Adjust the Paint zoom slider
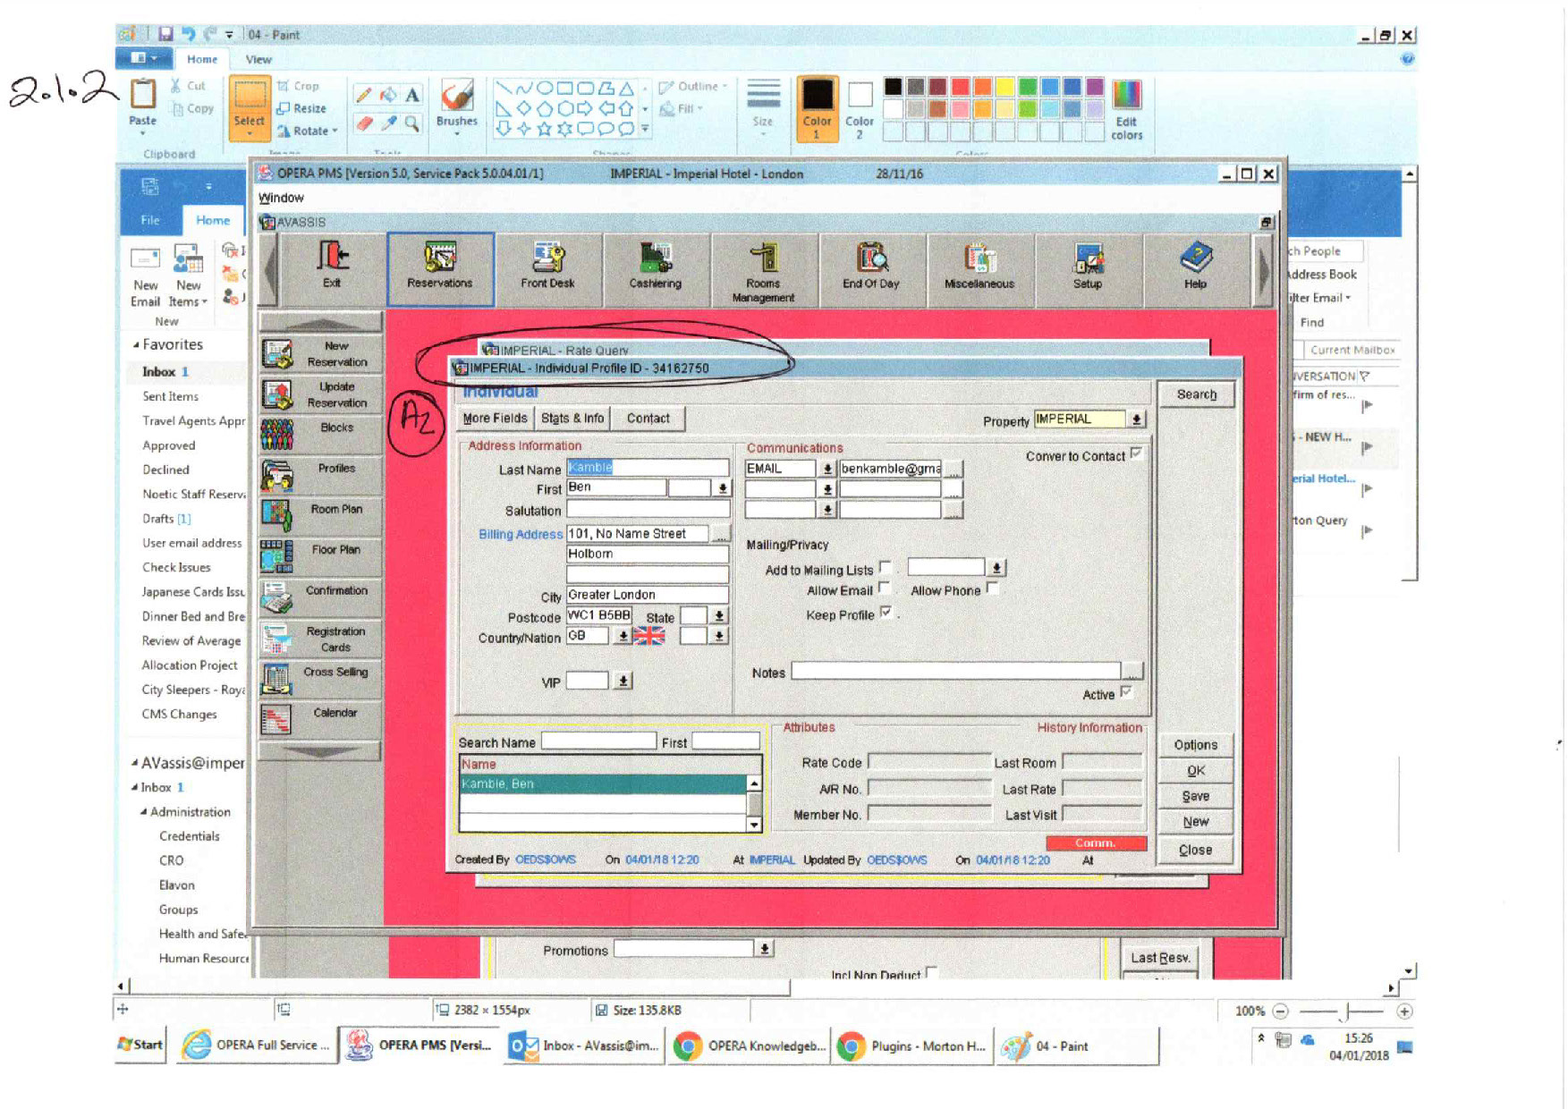This screenshot has height=1109, width=1568. [x=1346, y=1012]
